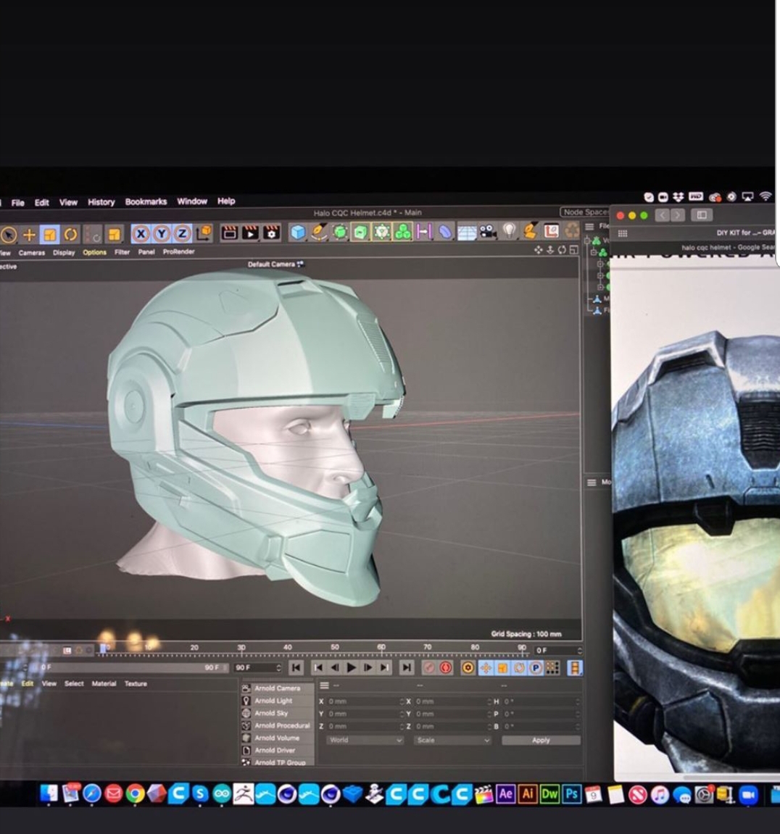This screenshot has height=834, width=780.
Task: Add a Floor environment object
Action: 467,232
